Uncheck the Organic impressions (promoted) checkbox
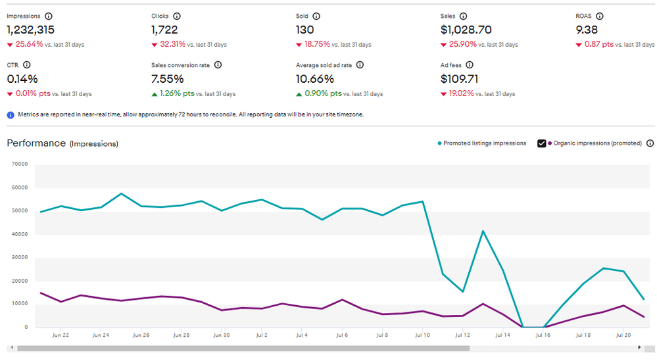 tap(541, 143)
